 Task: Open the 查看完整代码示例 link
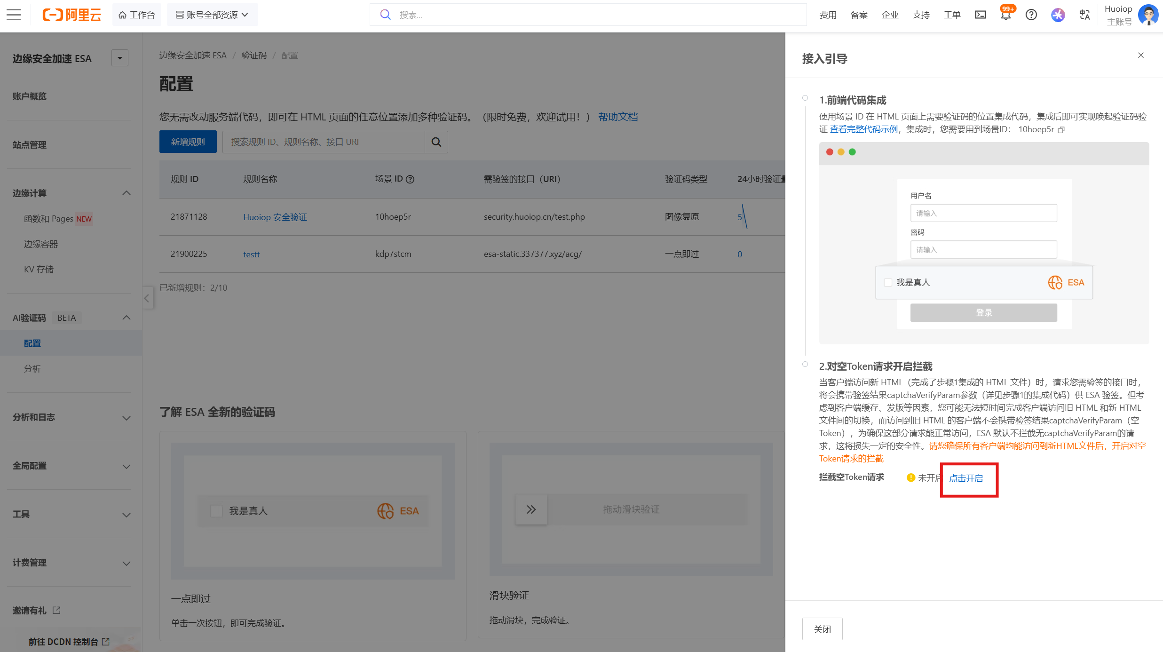tap(863, 129)
